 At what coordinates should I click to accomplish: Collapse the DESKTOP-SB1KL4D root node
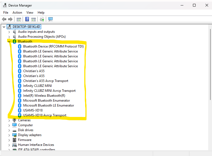(x=4, y=27)
